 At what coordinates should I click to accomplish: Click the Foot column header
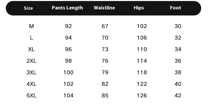pyautogui.click(x=176, y=8)
